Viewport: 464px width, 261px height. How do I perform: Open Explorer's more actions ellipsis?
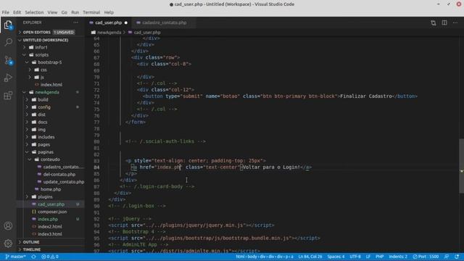75,22
